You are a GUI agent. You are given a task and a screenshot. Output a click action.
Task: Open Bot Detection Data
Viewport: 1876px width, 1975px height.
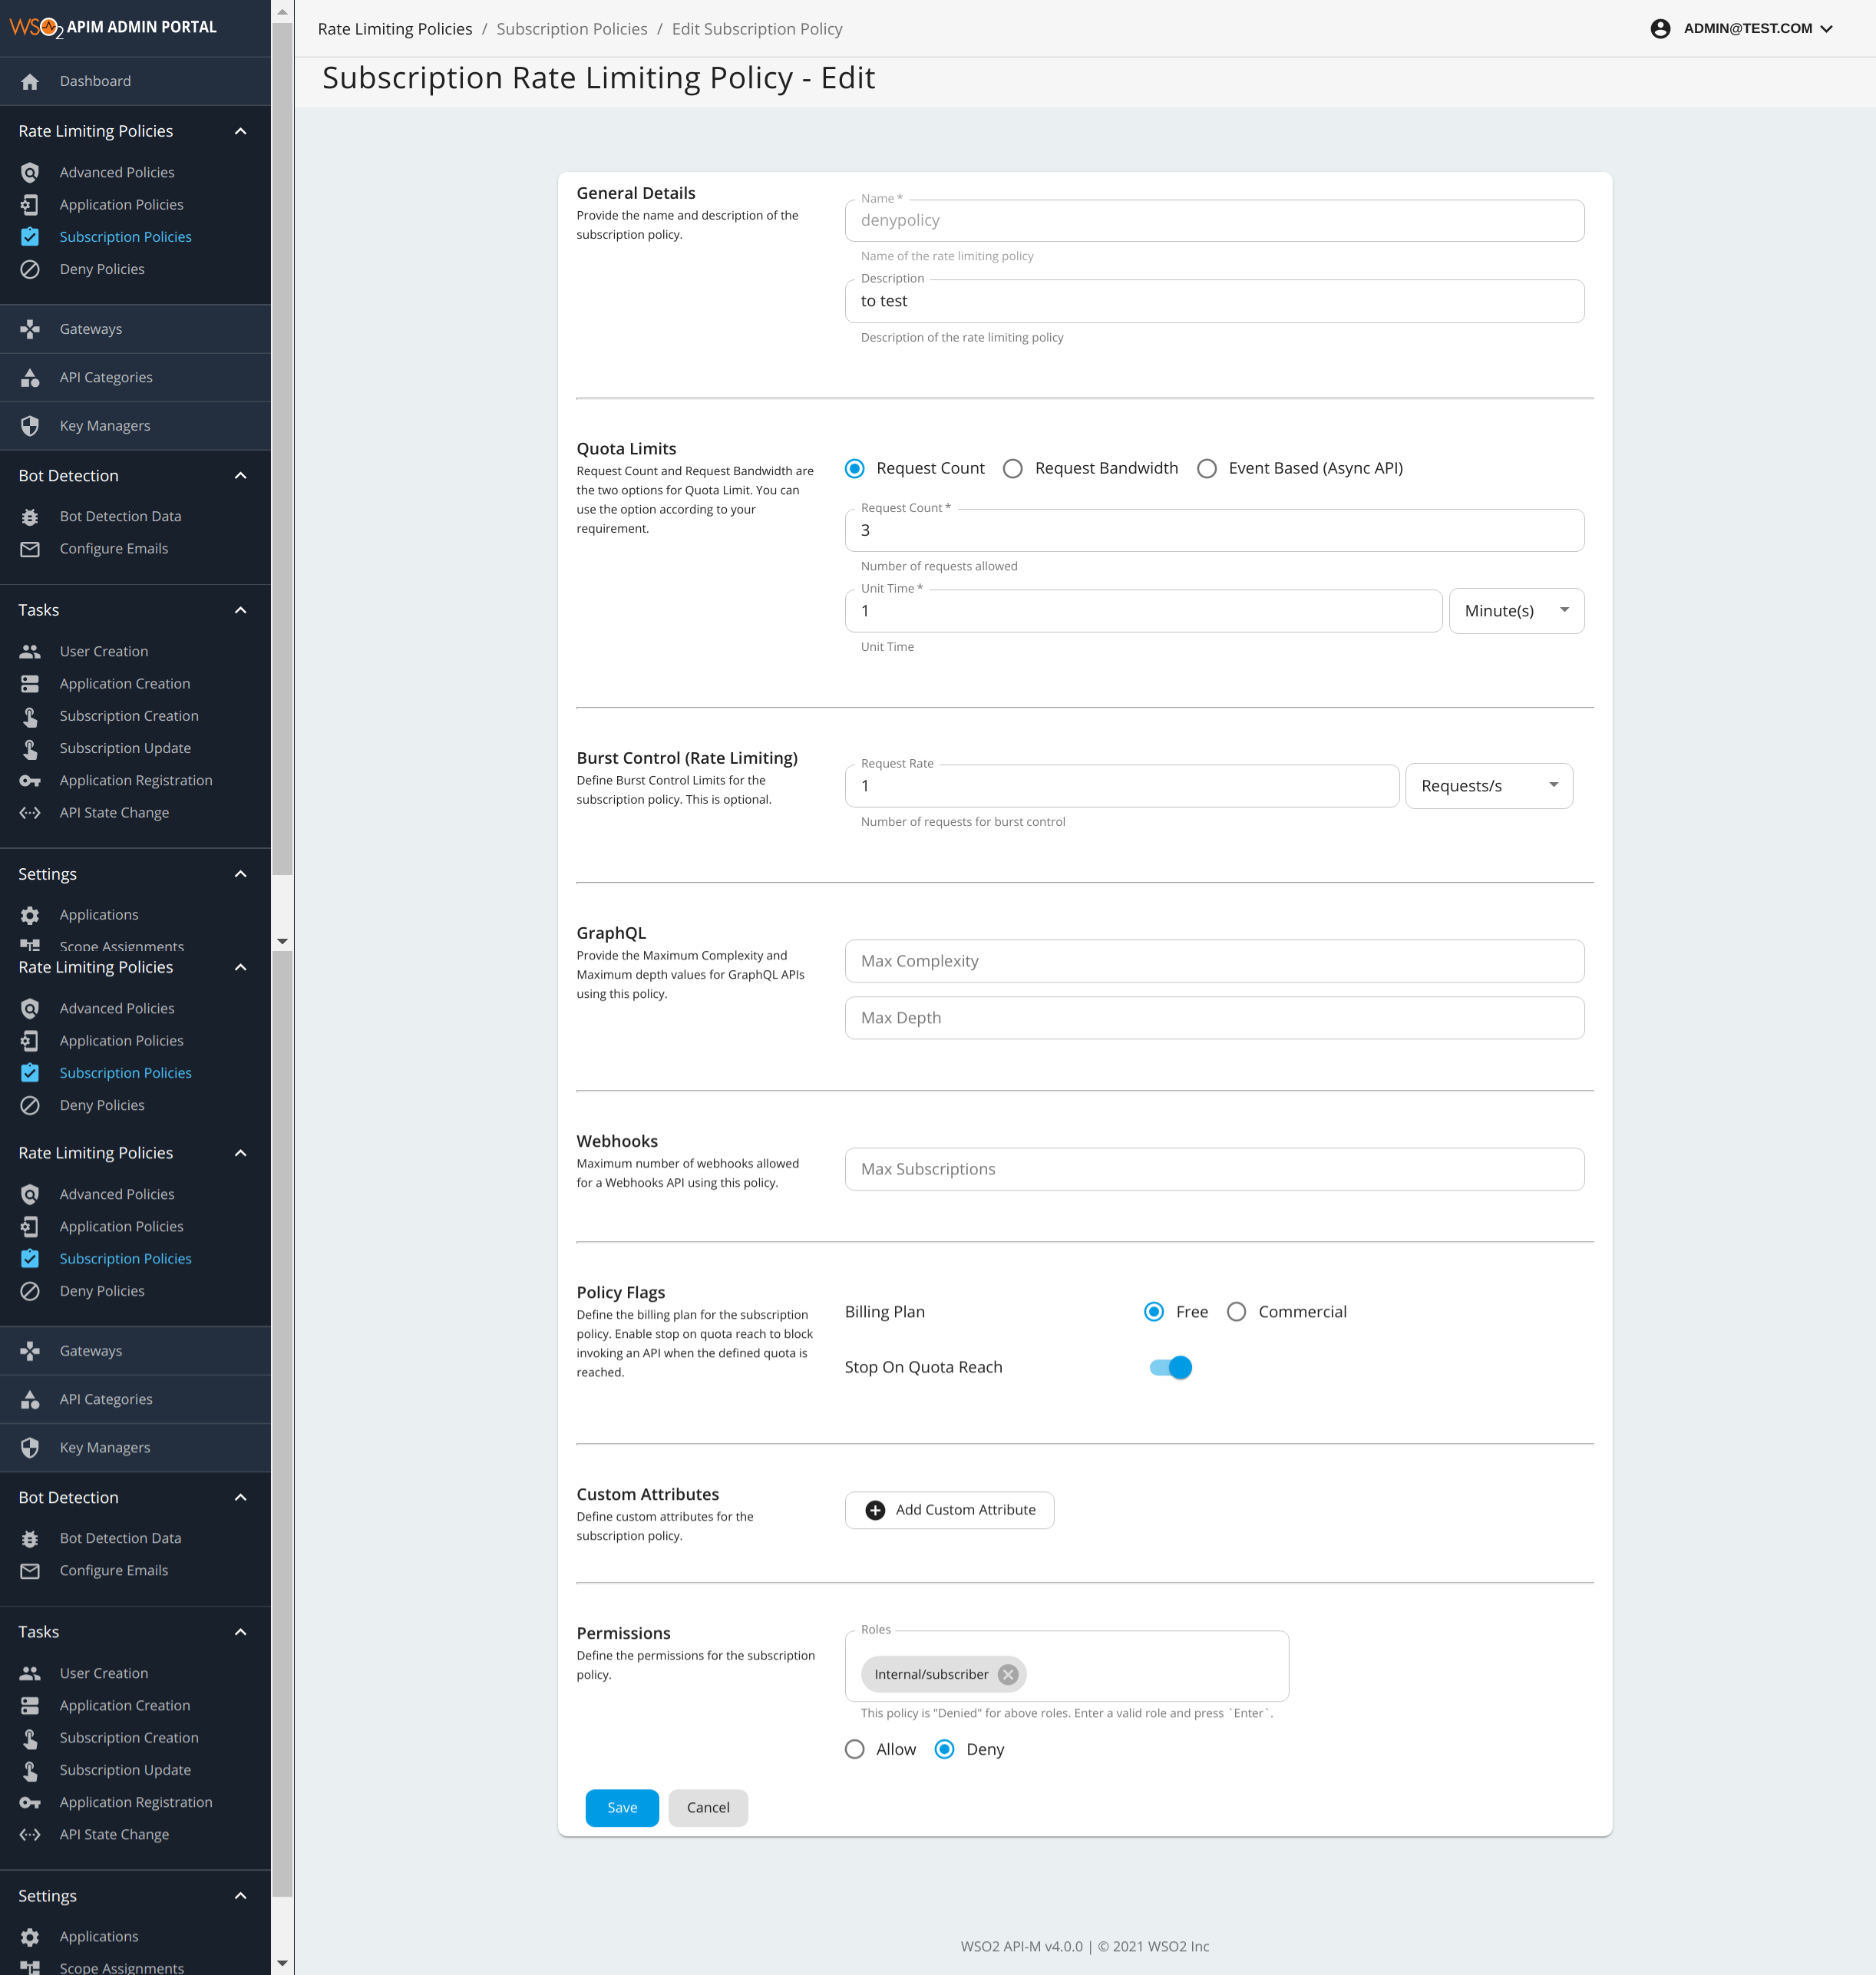[x=120, y=516]
